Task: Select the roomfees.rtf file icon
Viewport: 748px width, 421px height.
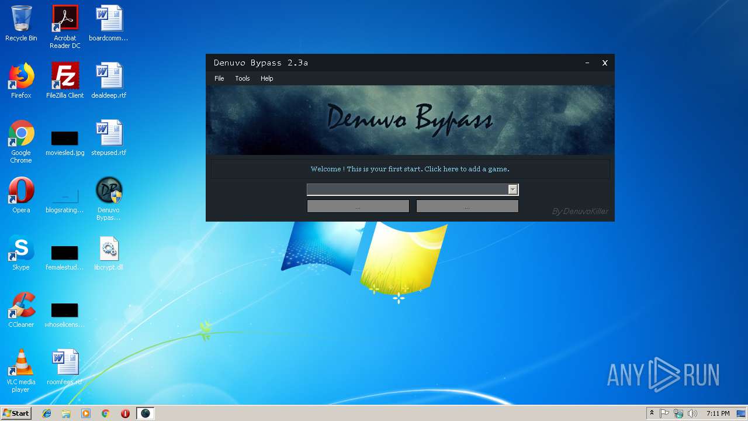Action: [x=65, y=367]
